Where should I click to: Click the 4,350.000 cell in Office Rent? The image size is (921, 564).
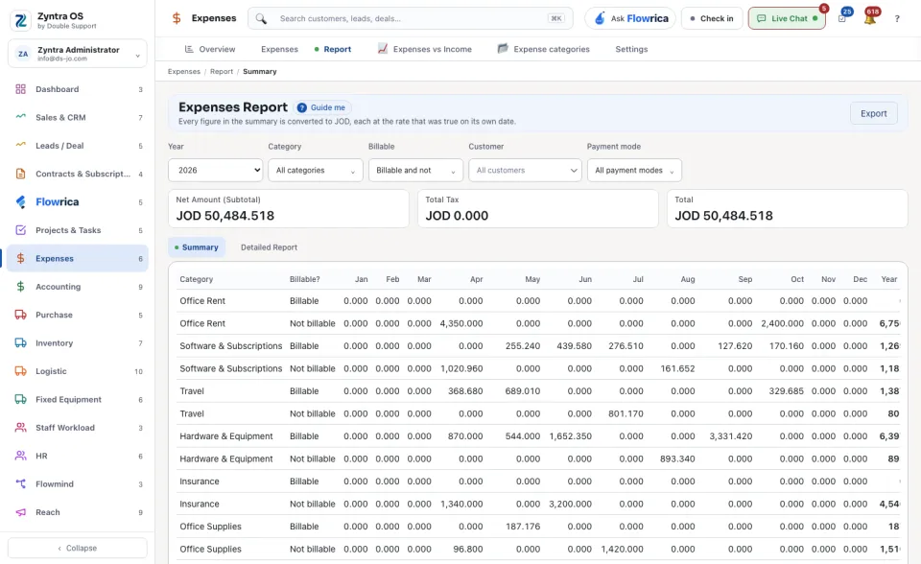point(461,323)
